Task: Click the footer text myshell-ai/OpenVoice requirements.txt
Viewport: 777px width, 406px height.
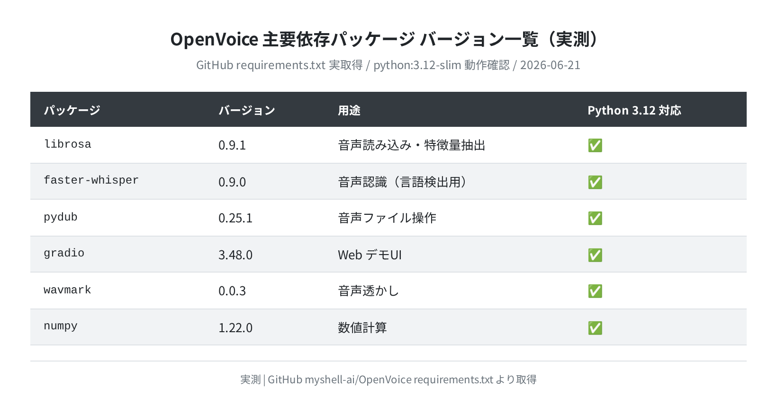Action: [399, 380]
